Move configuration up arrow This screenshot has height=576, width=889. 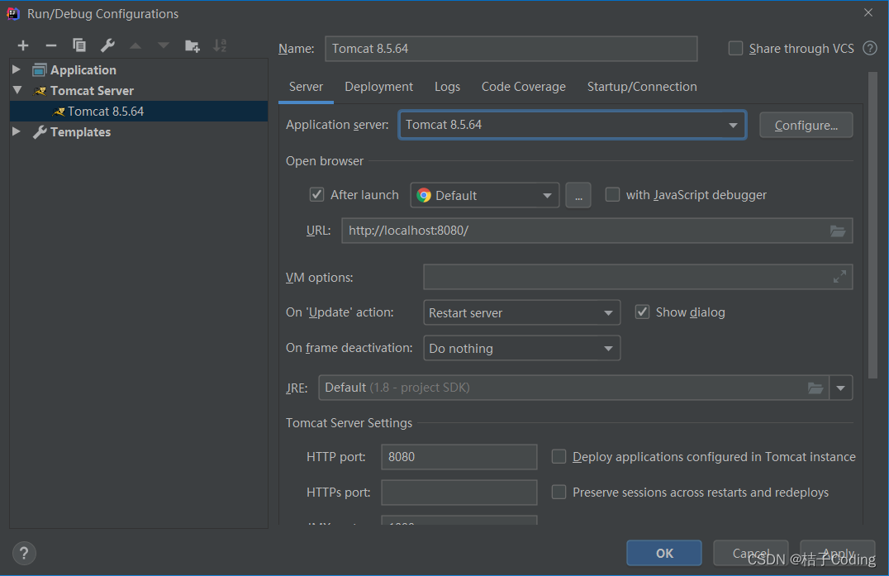click(x=135, y=45)
